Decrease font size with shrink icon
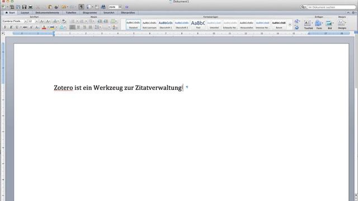This screenshot has height=201, width=358. 48,21
